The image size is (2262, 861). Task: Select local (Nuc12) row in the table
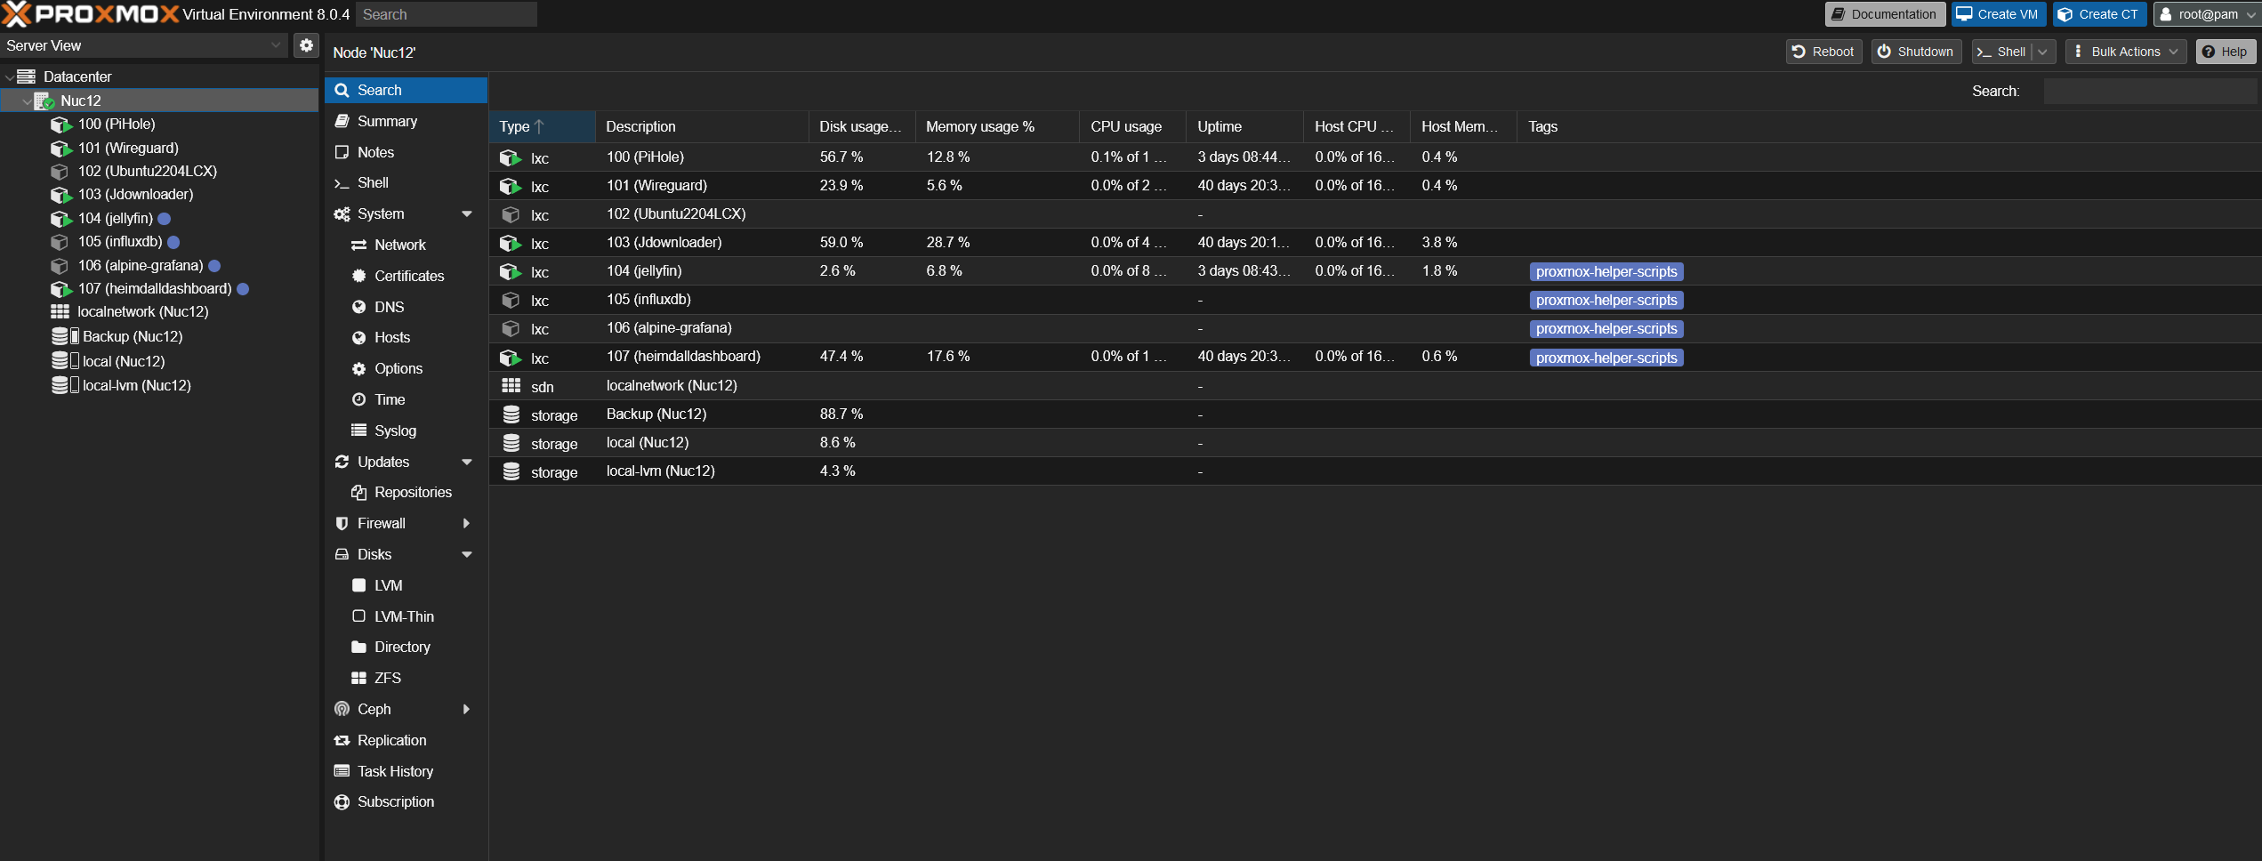click(1374, 443)
